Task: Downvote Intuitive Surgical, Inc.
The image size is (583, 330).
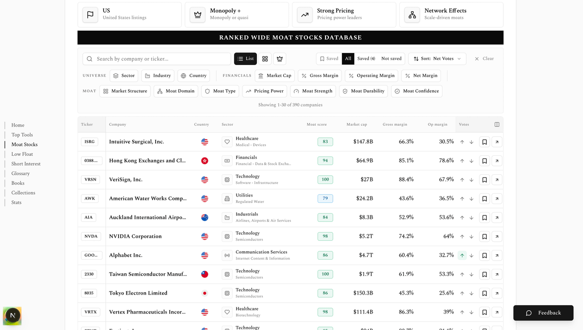Action: click(471, 142)
